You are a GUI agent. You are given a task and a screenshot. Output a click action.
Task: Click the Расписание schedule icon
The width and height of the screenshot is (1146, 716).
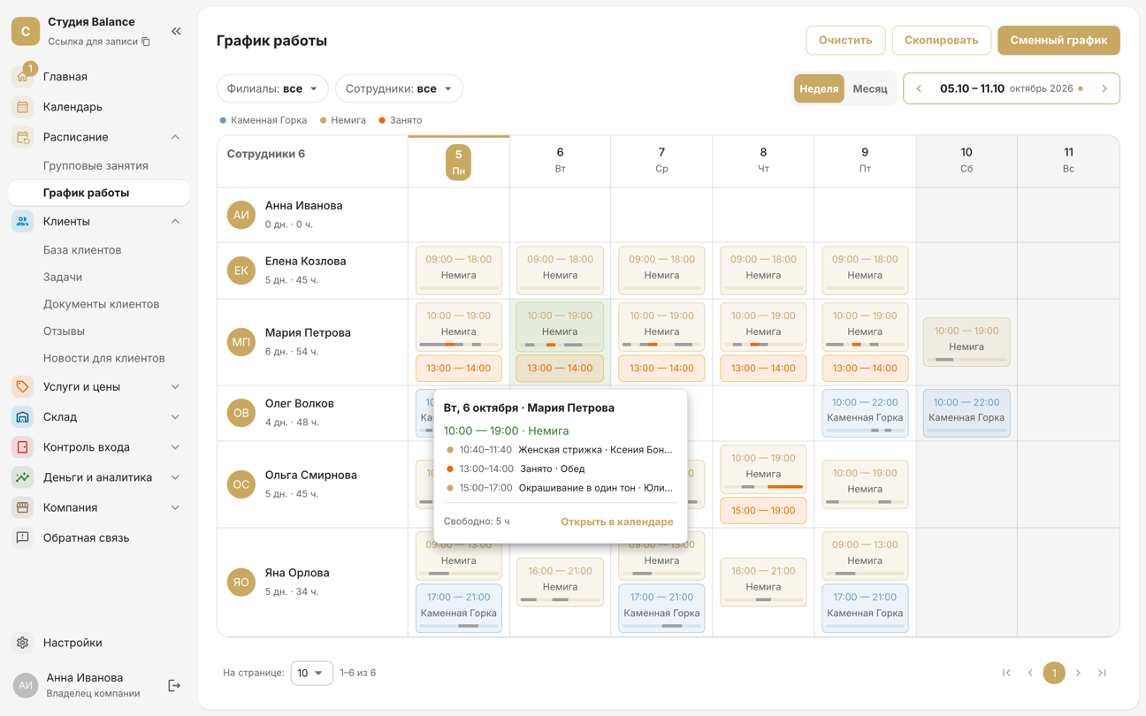23,137
